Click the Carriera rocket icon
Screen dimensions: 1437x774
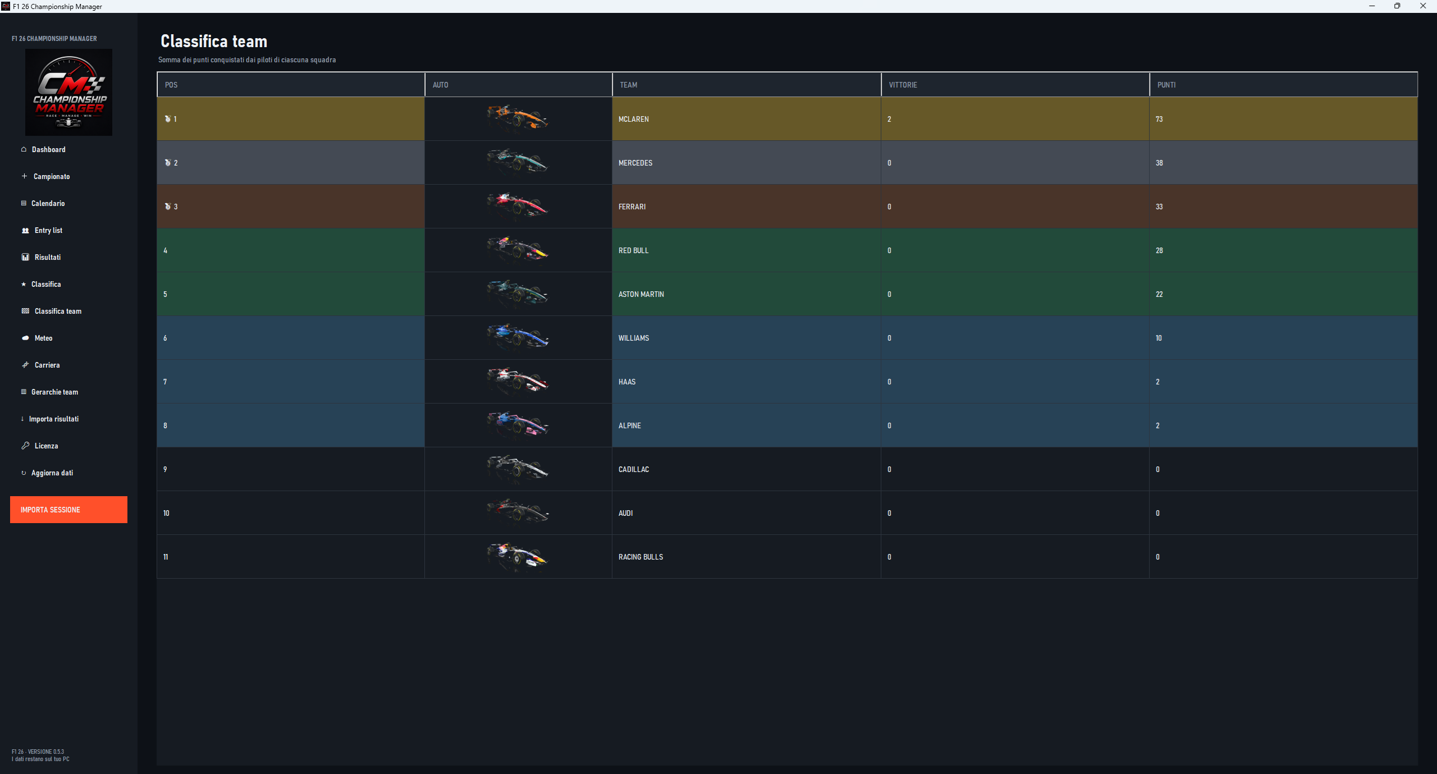25,365
